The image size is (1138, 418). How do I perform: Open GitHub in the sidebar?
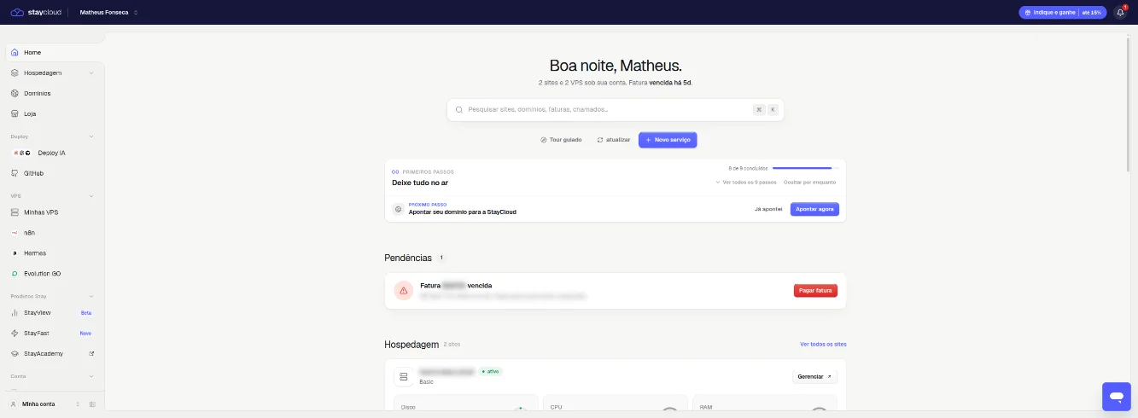(x=53, y=173)
